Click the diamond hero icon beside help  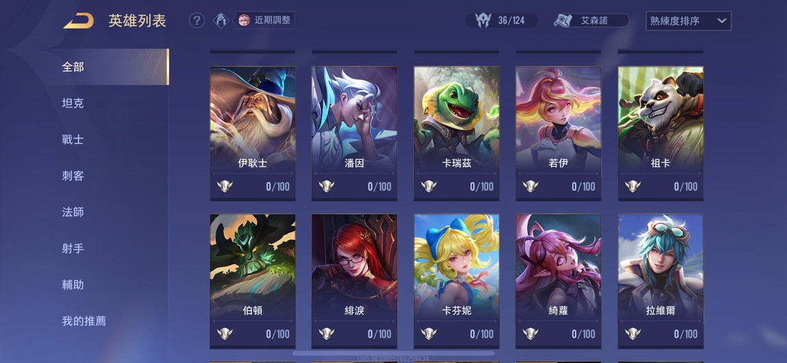(221, 21)
